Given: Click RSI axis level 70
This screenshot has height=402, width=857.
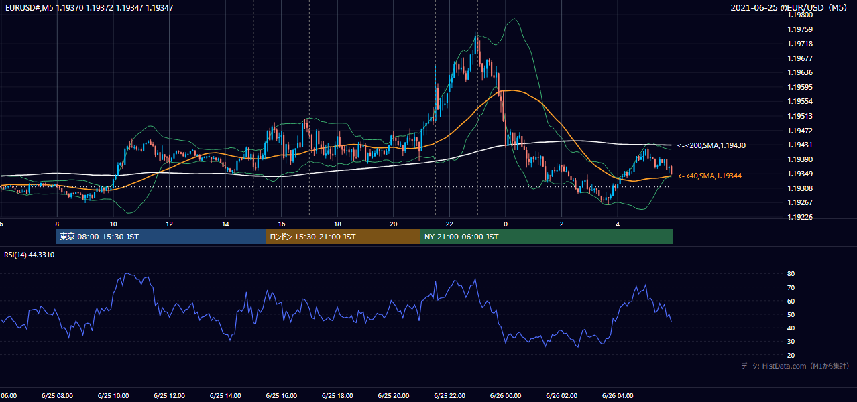Looking at the screenshot, I should [x=791, y=287].
